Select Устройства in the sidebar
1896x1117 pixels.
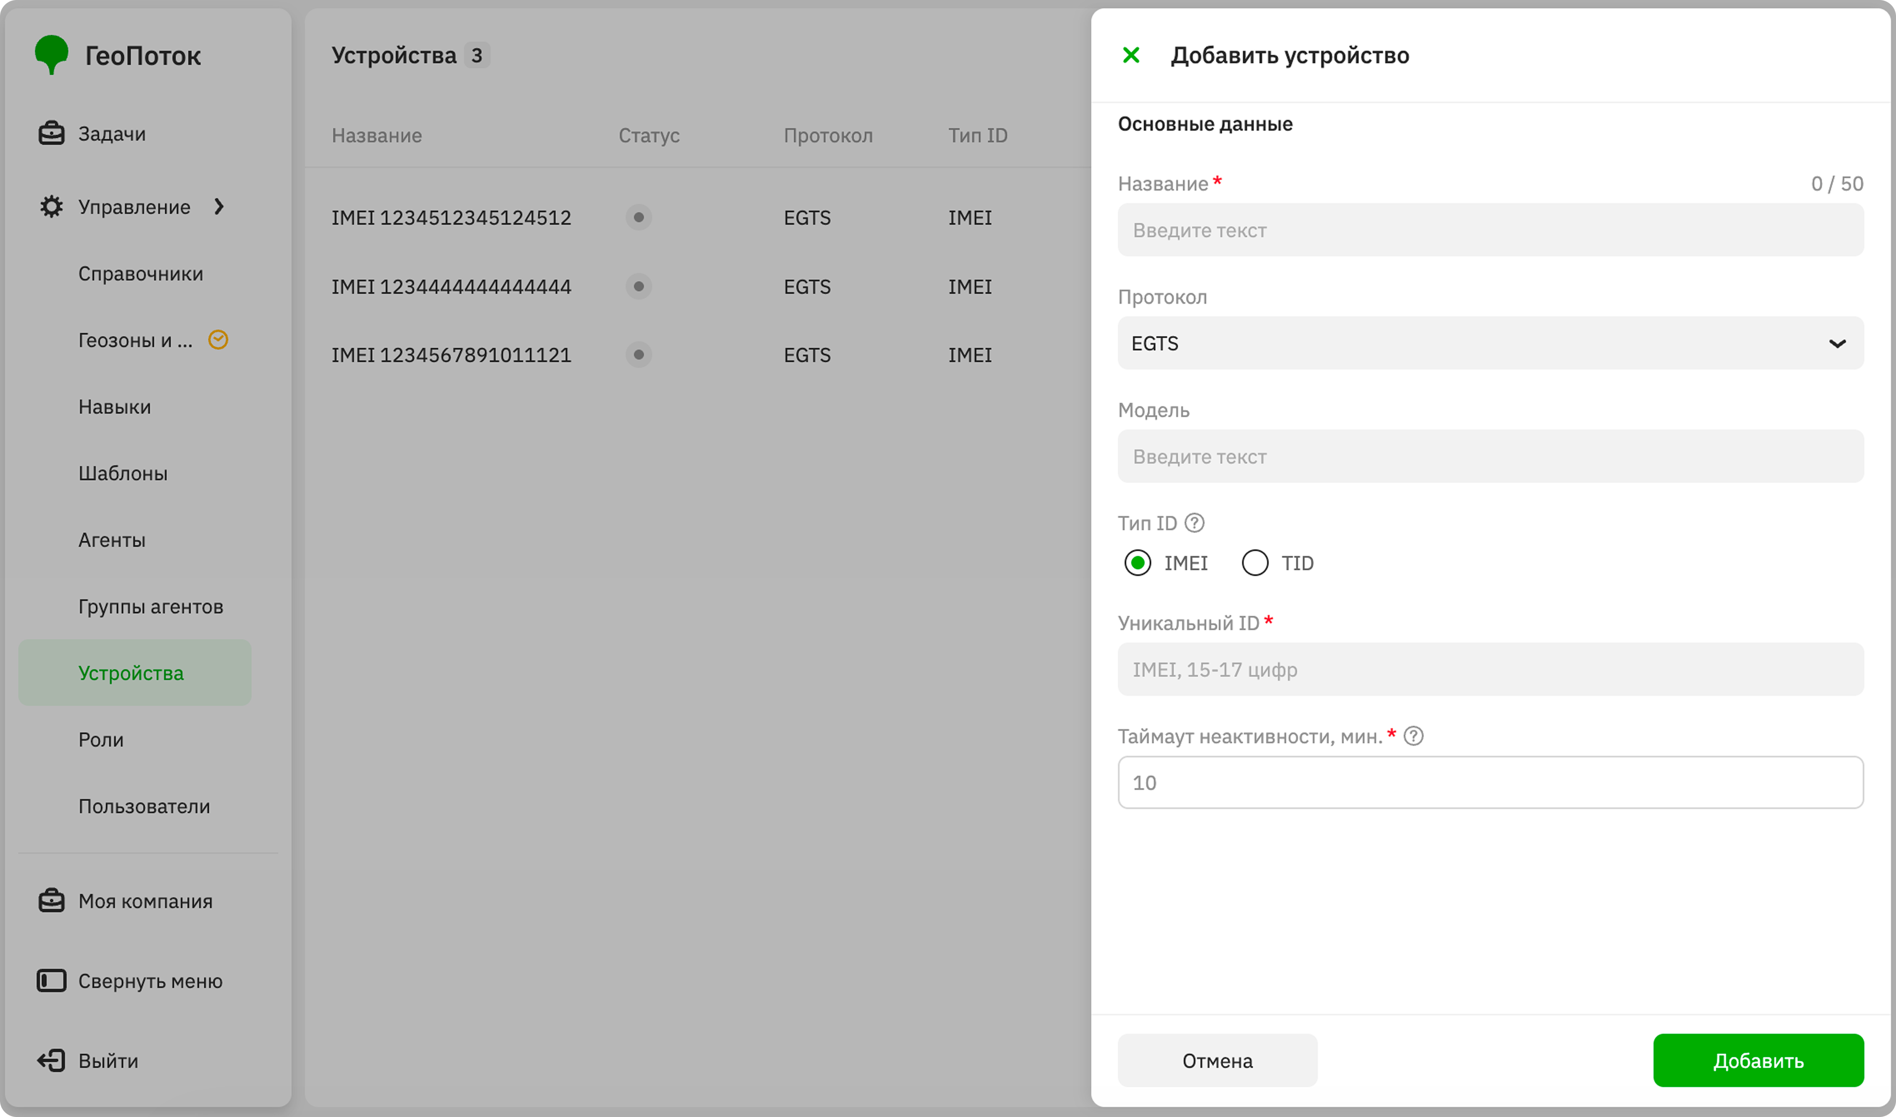pyautogui.click(x=135, y=673)
